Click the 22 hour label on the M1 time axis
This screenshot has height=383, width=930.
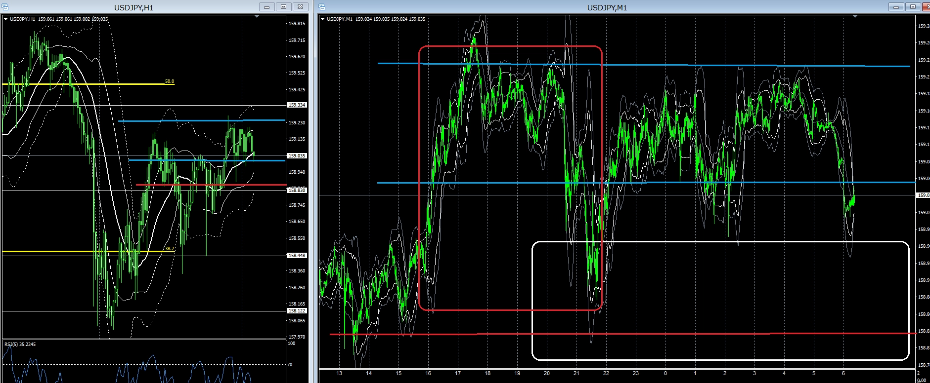pos(606,374)
